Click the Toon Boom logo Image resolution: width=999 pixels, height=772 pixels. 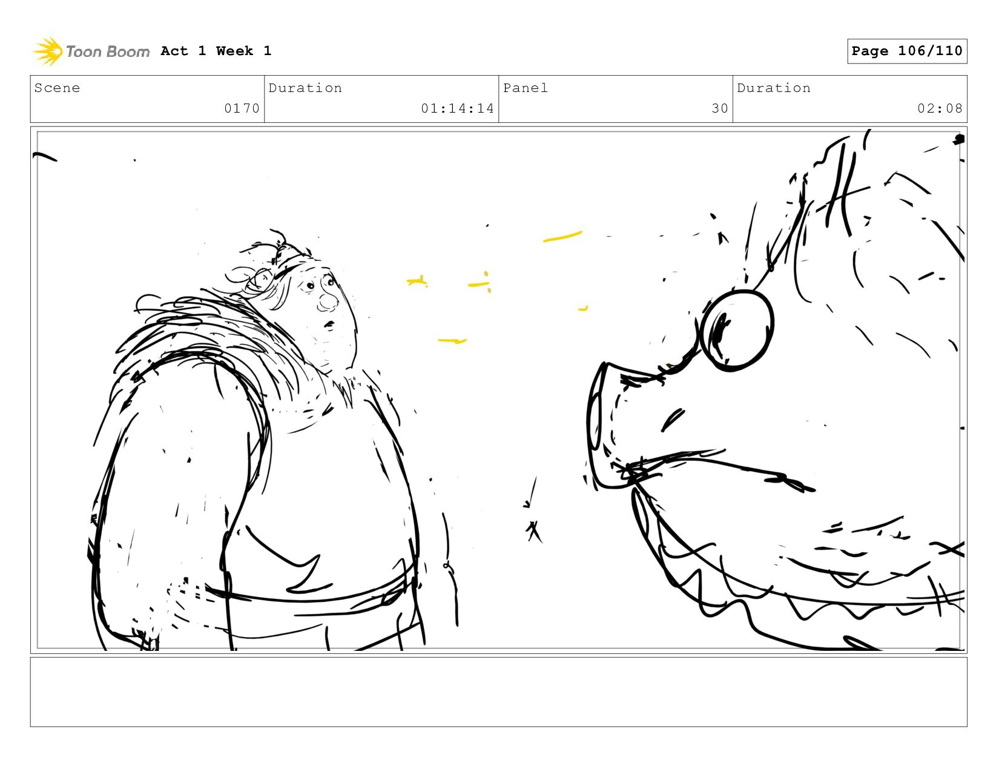coord(91,51)
